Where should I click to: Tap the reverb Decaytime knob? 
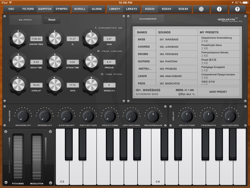coord(110,116)
